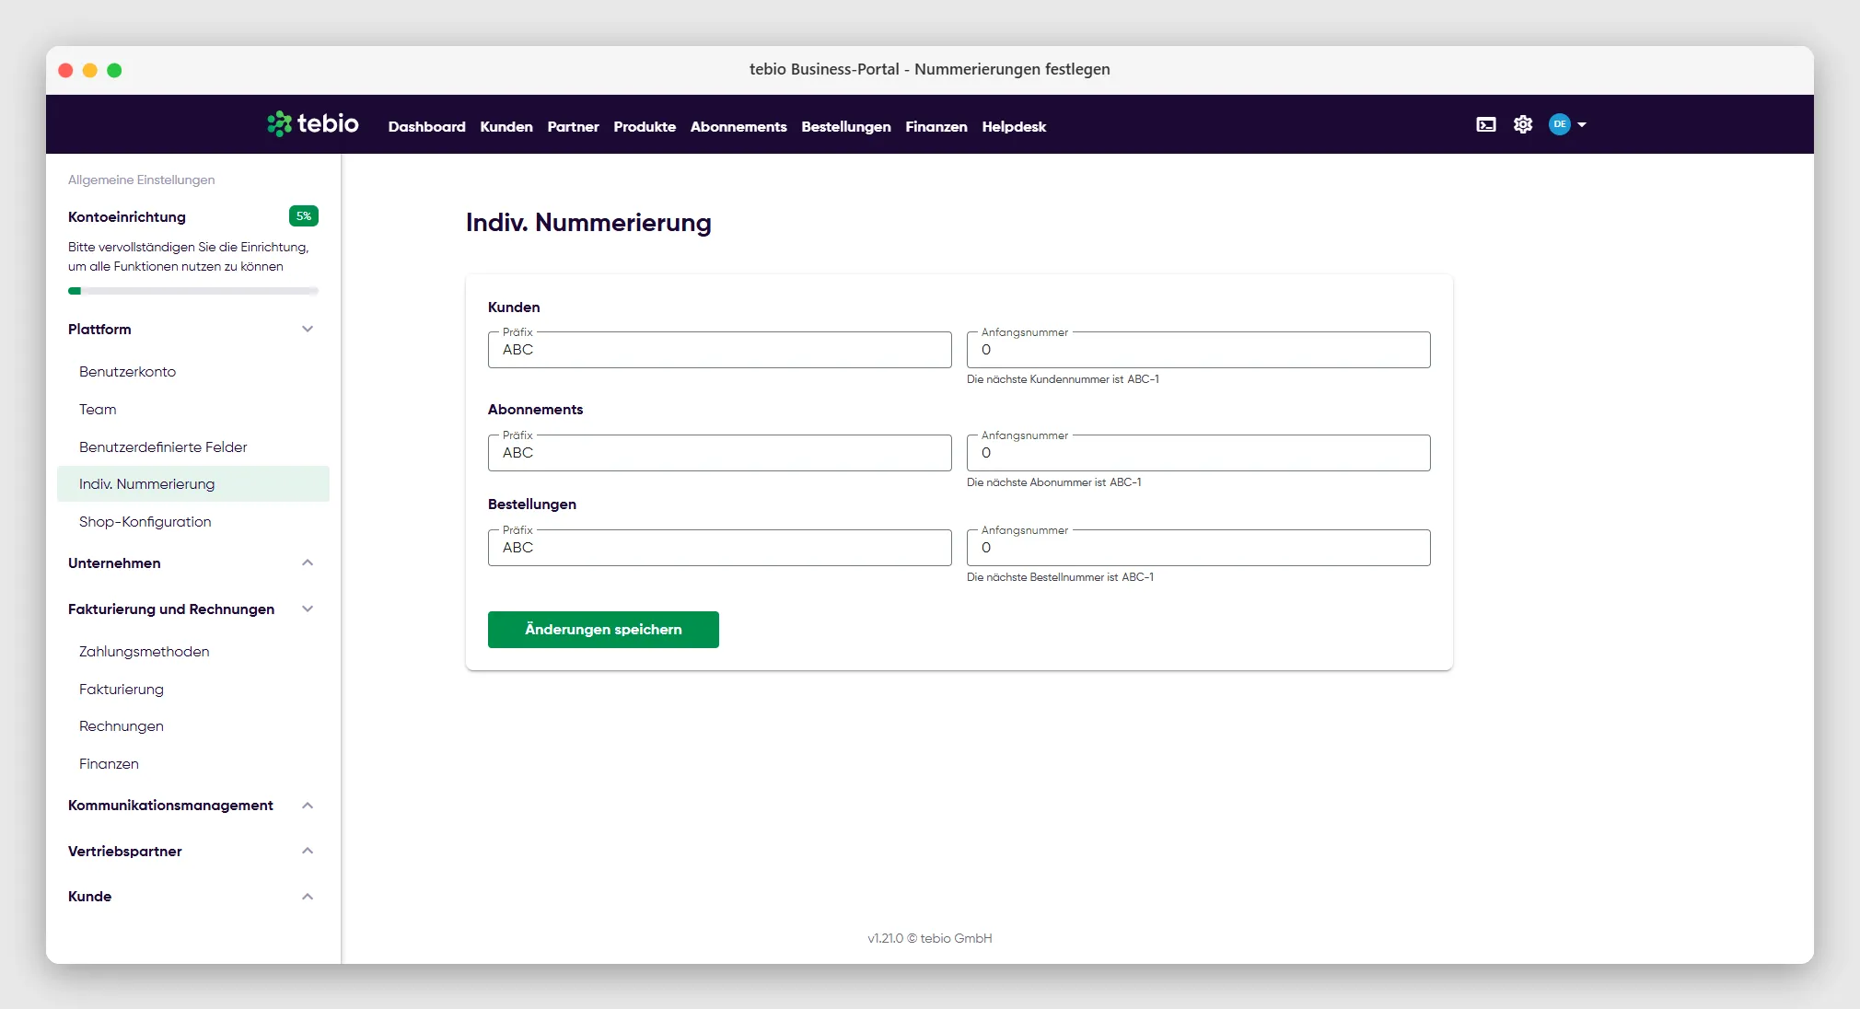
Task: Close the window with red button
Action: point(65,70)
